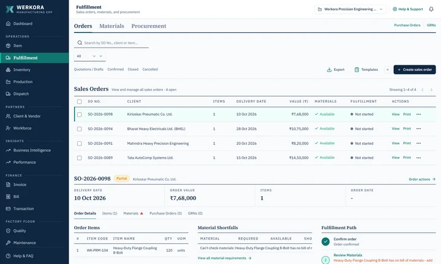Image resolution: width=441 pixels, height=264 pixels.
Task: Click the Workforce sidebar icon
Action: pyautogui.click(x=8, y=128)
